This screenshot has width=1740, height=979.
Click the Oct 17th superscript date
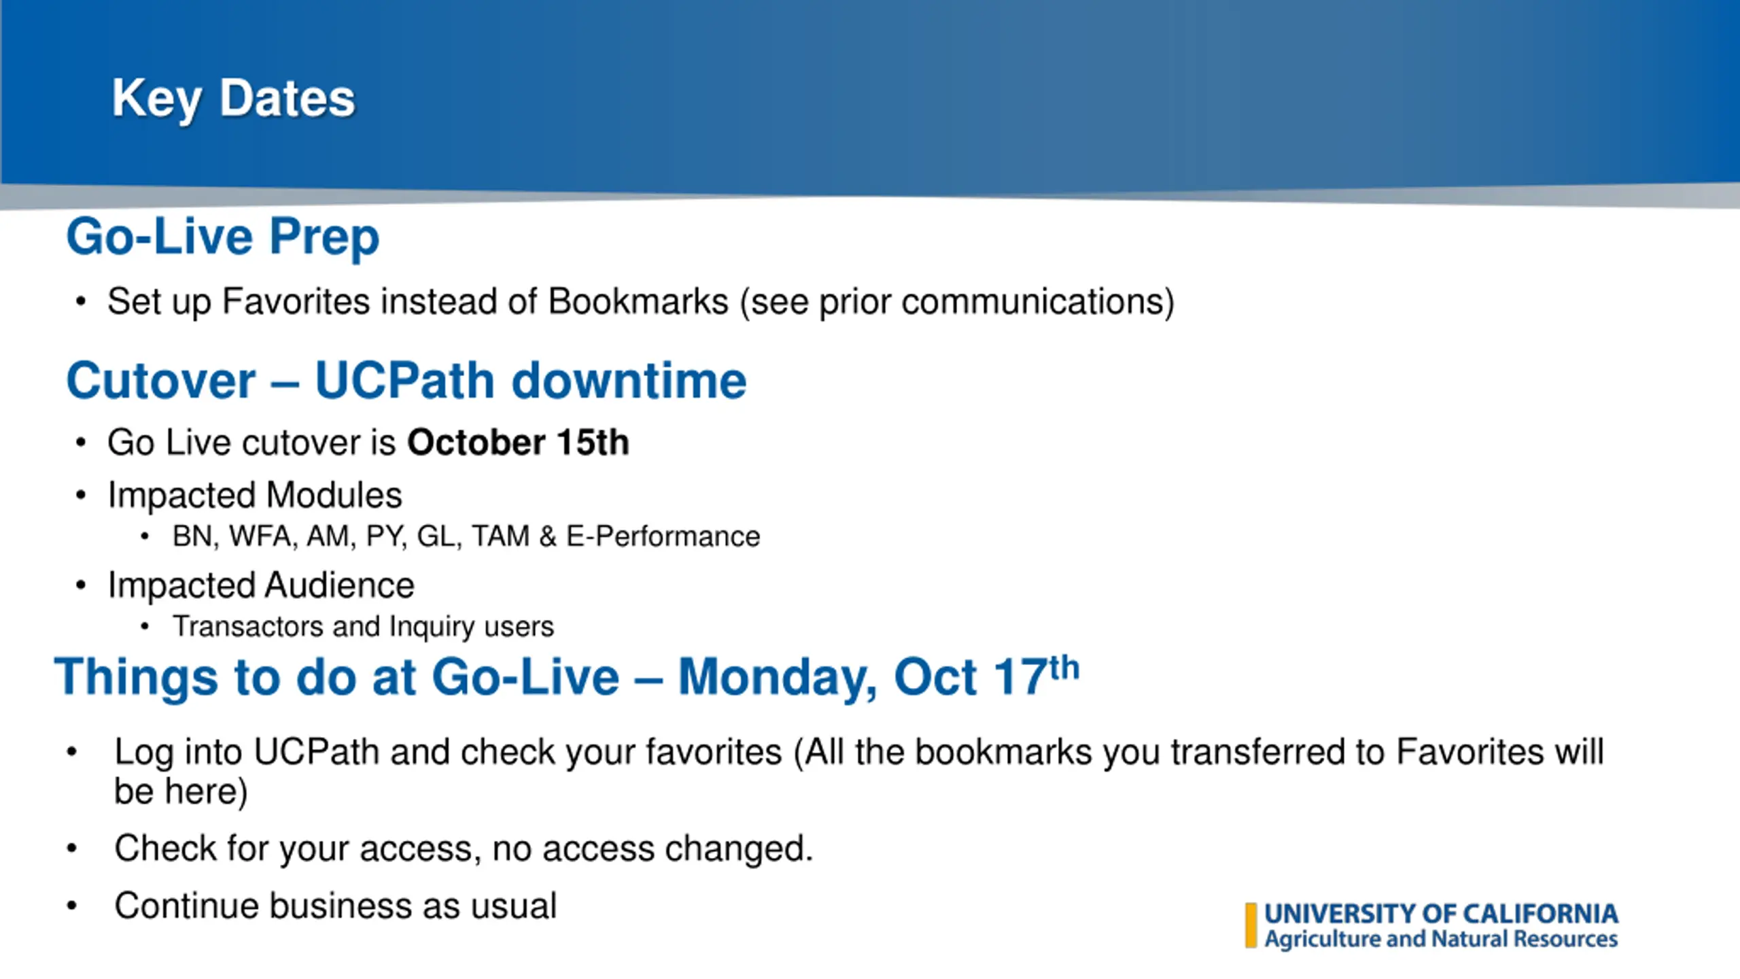coord(987,676)
